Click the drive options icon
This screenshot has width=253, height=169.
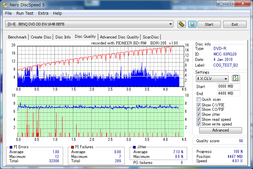coord(181,24)
